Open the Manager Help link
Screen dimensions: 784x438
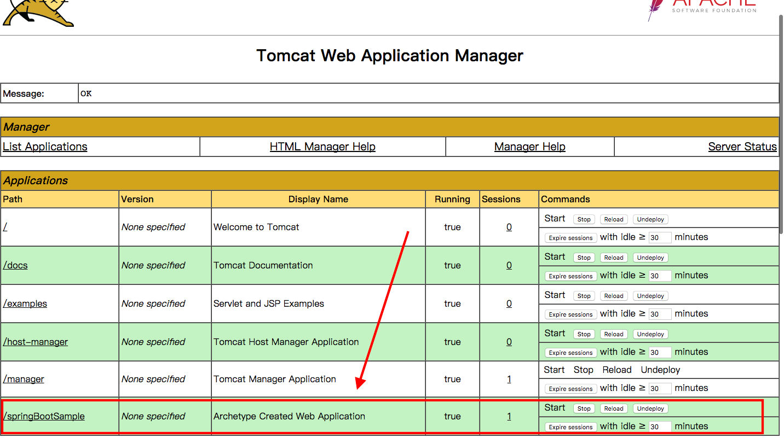coord(529,147)
